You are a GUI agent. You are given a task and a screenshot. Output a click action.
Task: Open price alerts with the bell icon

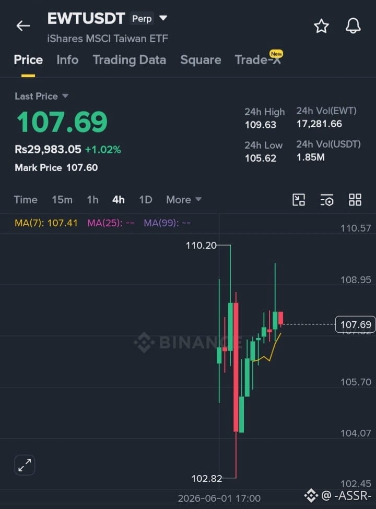[x=353, y=26]
